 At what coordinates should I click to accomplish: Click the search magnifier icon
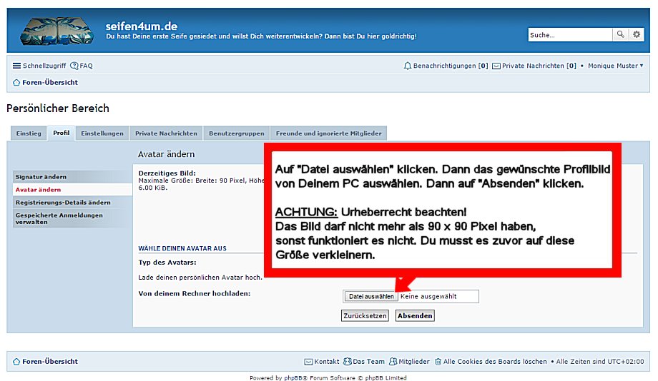622,34
